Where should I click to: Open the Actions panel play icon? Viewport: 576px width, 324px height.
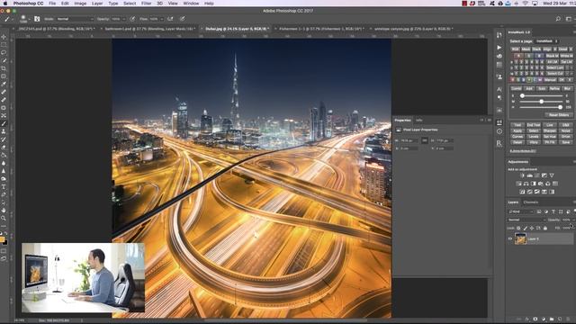coord(499,48)
